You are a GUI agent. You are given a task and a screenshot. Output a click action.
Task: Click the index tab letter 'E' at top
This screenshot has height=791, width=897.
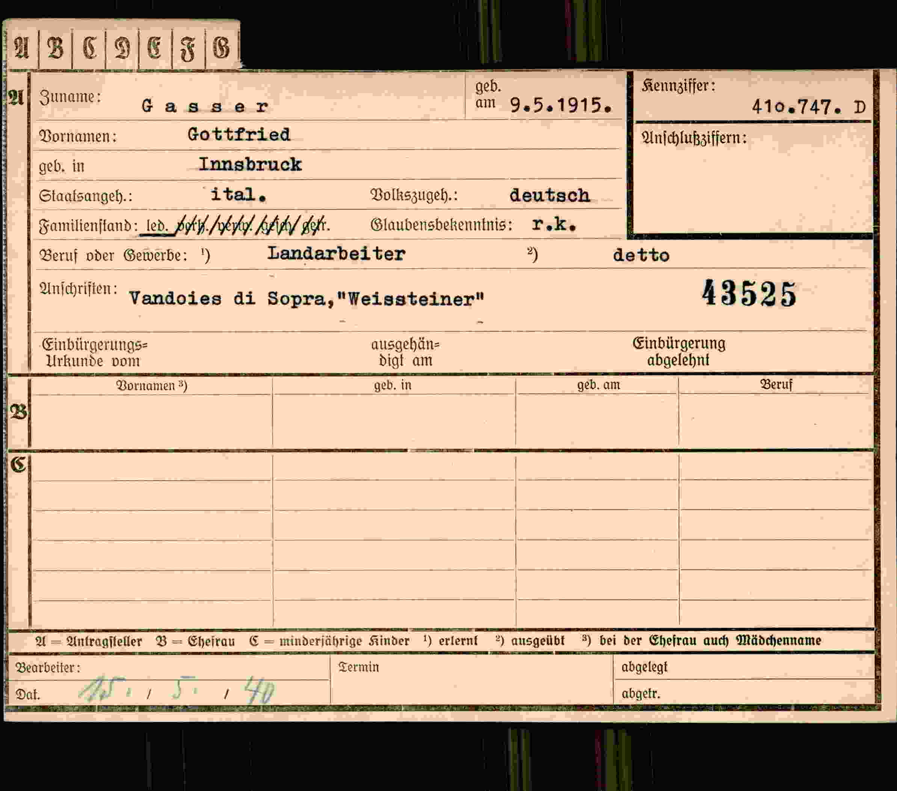point(154,48)
